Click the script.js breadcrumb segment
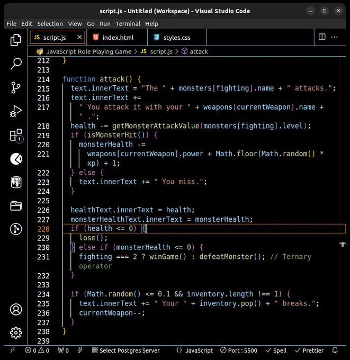Viewport: 350px width, 360px height. tap(161, 51)
